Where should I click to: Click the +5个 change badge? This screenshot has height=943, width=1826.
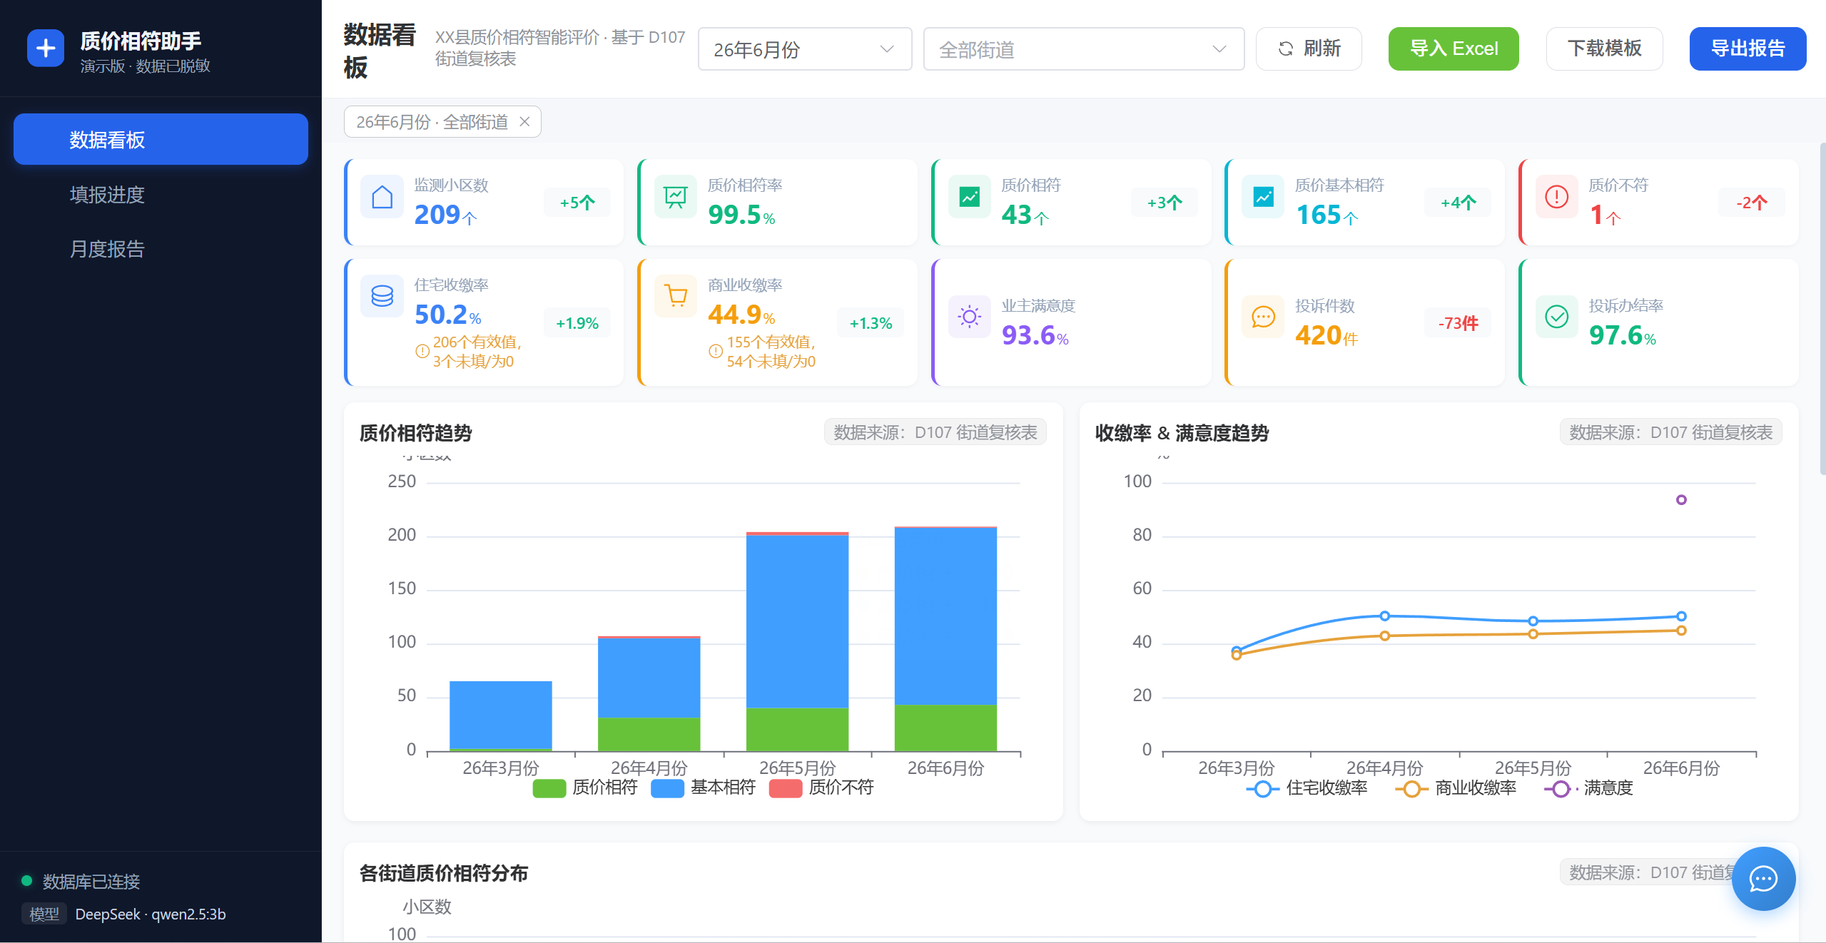(577, 203)
